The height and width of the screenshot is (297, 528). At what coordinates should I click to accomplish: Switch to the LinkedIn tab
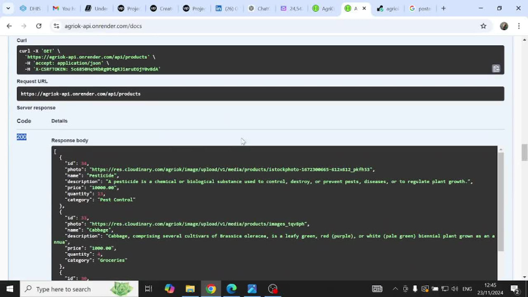(x=227, y=8)
